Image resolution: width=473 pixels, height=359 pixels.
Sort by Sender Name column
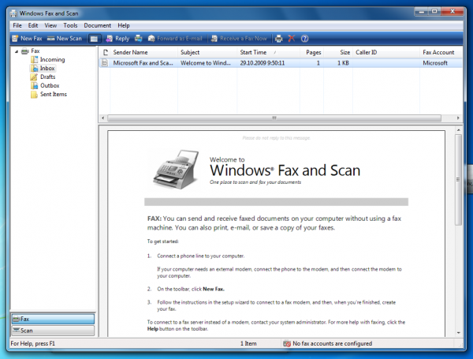(x=144, y=52)
